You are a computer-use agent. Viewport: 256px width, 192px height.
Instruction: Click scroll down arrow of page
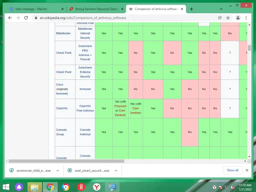click(249, 157)
